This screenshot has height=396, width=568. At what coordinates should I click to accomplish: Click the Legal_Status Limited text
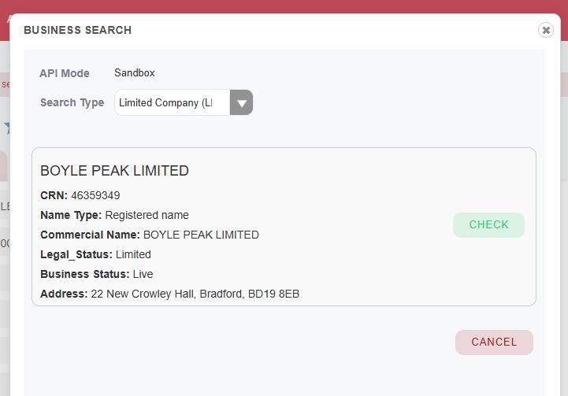(x=133, y=254)
